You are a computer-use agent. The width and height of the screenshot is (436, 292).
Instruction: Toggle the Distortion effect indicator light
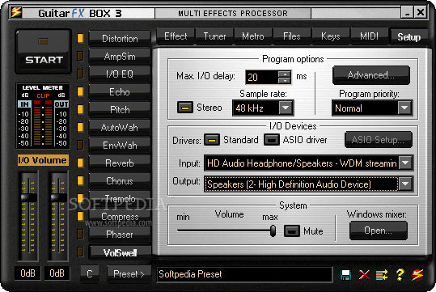point(80,38)
